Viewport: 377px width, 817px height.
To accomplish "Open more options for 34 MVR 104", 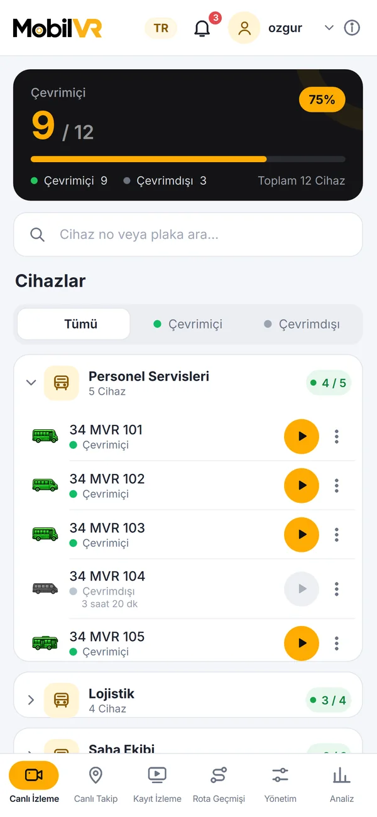I will (337, 589).
